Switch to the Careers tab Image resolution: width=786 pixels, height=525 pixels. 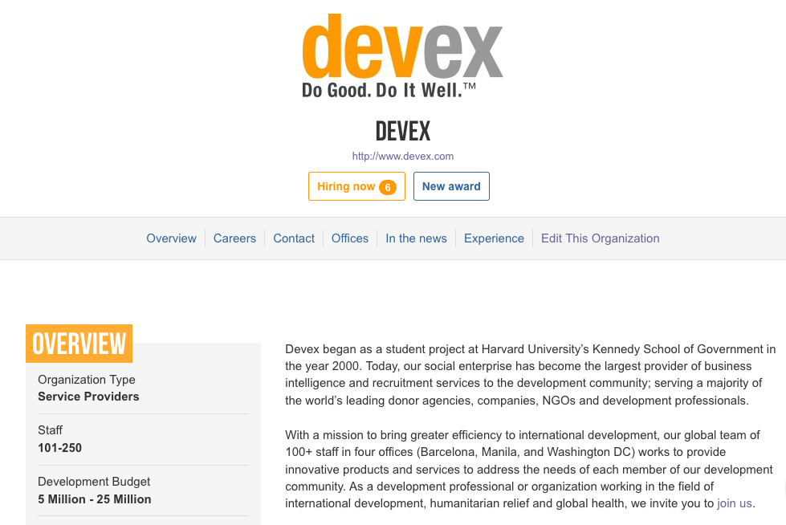pos(234,238)
